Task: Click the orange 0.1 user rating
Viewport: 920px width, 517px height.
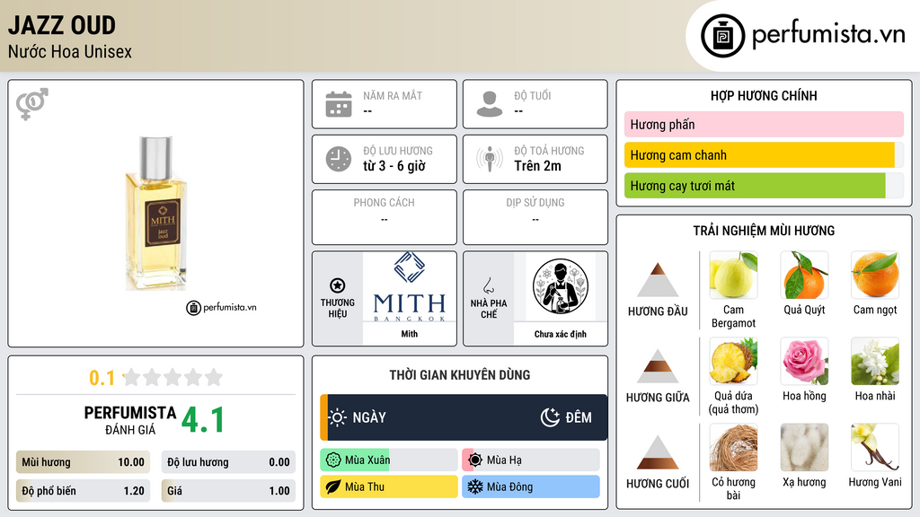Action: [102, 378]
